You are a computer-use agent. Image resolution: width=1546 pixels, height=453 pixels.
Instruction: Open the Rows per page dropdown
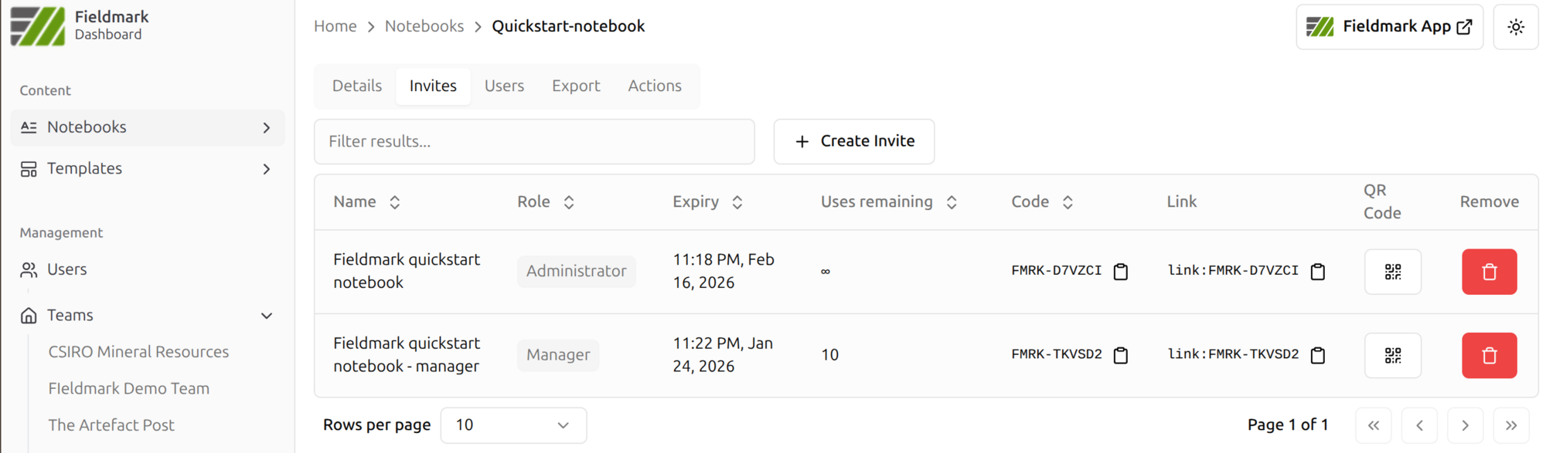pyautogui.click(x=513, y=425)
